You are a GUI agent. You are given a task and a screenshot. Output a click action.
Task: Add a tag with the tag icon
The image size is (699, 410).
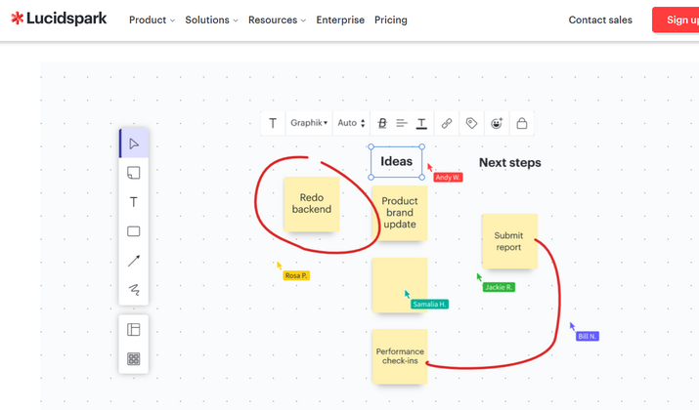coord(471,123)
